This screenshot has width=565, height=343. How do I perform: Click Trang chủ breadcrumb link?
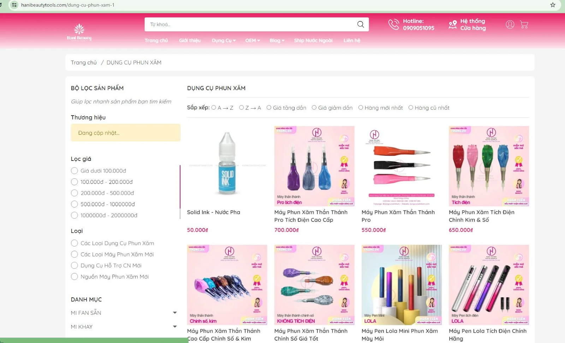coord(84,63)
